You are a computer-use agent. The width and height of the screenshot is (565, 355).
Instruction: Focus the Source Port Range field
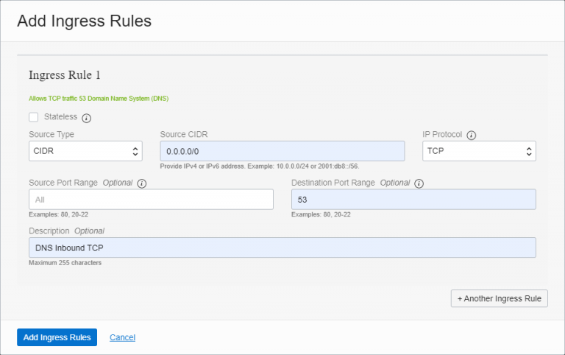tap(151, 200)
